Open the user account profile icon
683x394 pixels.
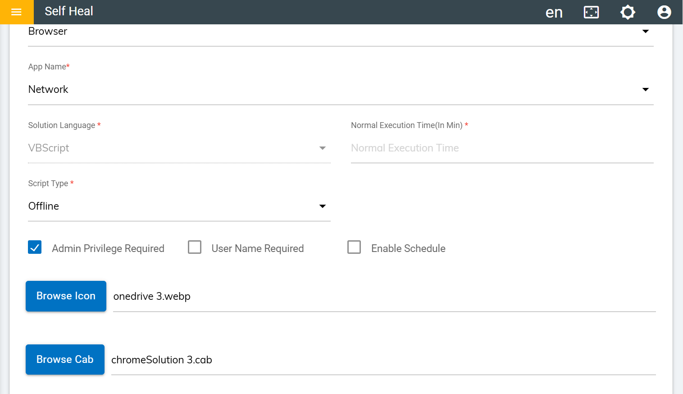664,12
